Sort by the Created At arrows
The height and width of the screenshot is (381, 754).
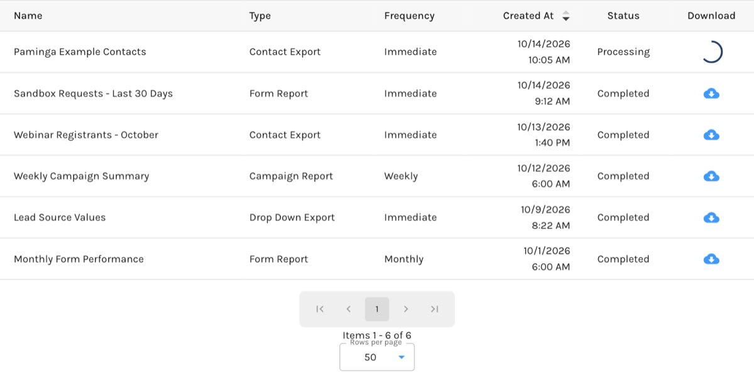565,16
